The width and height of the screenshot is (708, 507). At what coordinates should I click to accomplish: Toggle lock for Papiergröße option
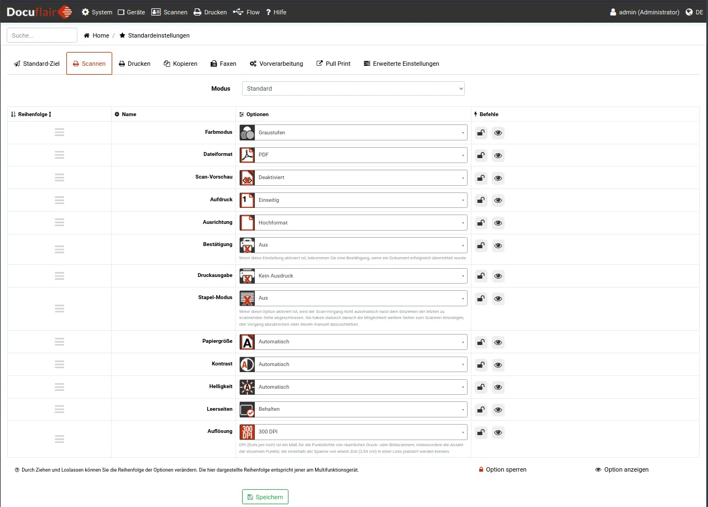tap(481, 342)
